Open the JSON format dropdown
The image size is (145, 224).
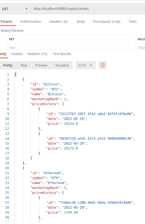[x=85, y=65]
